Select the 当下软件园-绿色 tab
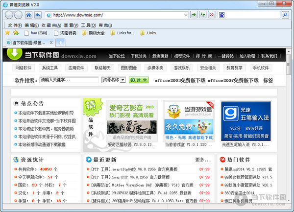 28,43
